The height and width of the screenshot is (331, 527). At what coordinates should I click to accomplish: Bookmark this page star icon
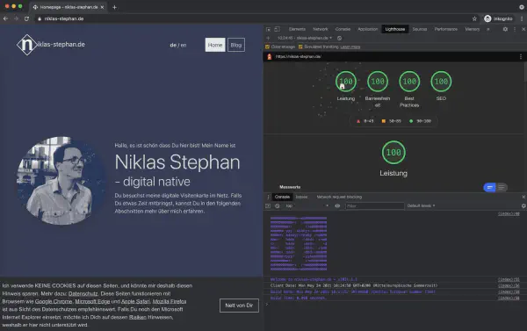474,18
